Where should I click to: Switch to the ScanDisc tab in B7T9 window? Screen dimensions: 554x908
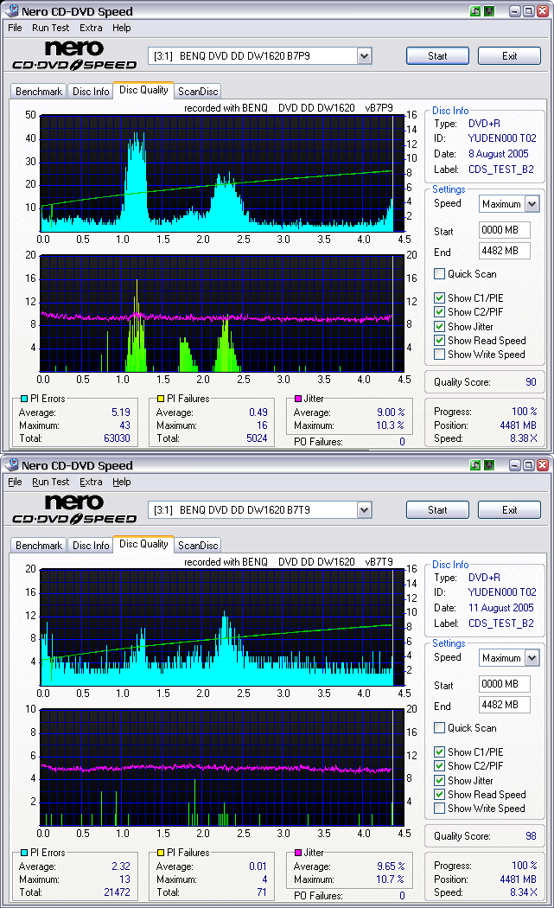tap(198, 546)
